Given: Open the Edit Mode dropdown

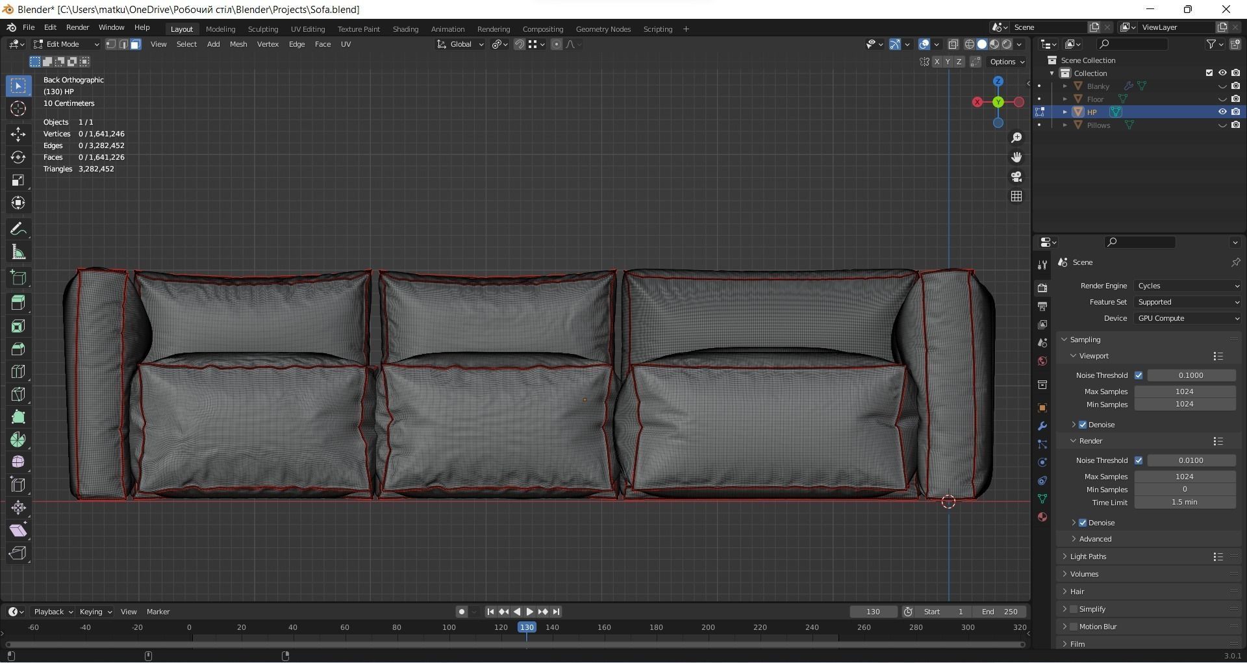Looking at the screenshot, I should click(x=66, y=44).
